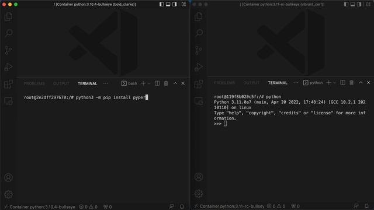374x210 pixels.
Task: Maximize panel with chevron in right window
Action: tap(361, 83)
